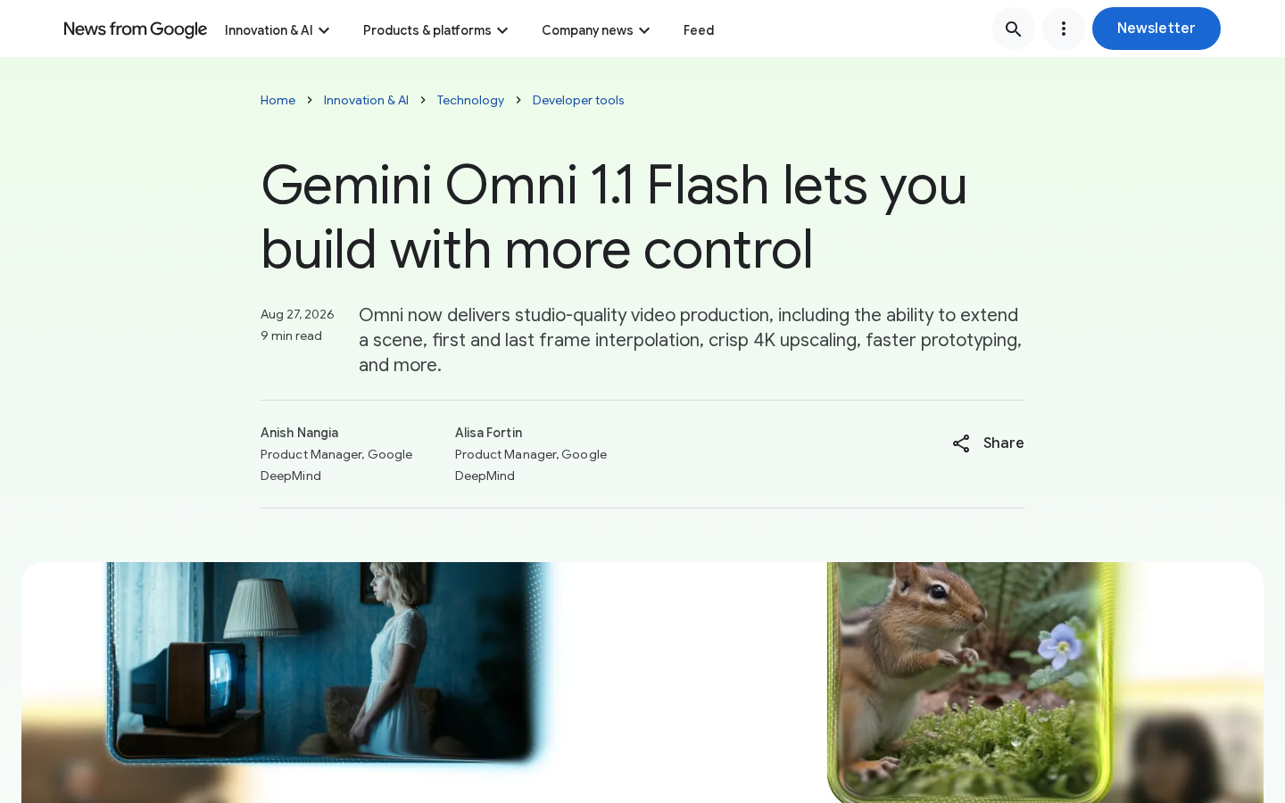Click the chipmunk with flower thumbnail

[x=971, y=683]
